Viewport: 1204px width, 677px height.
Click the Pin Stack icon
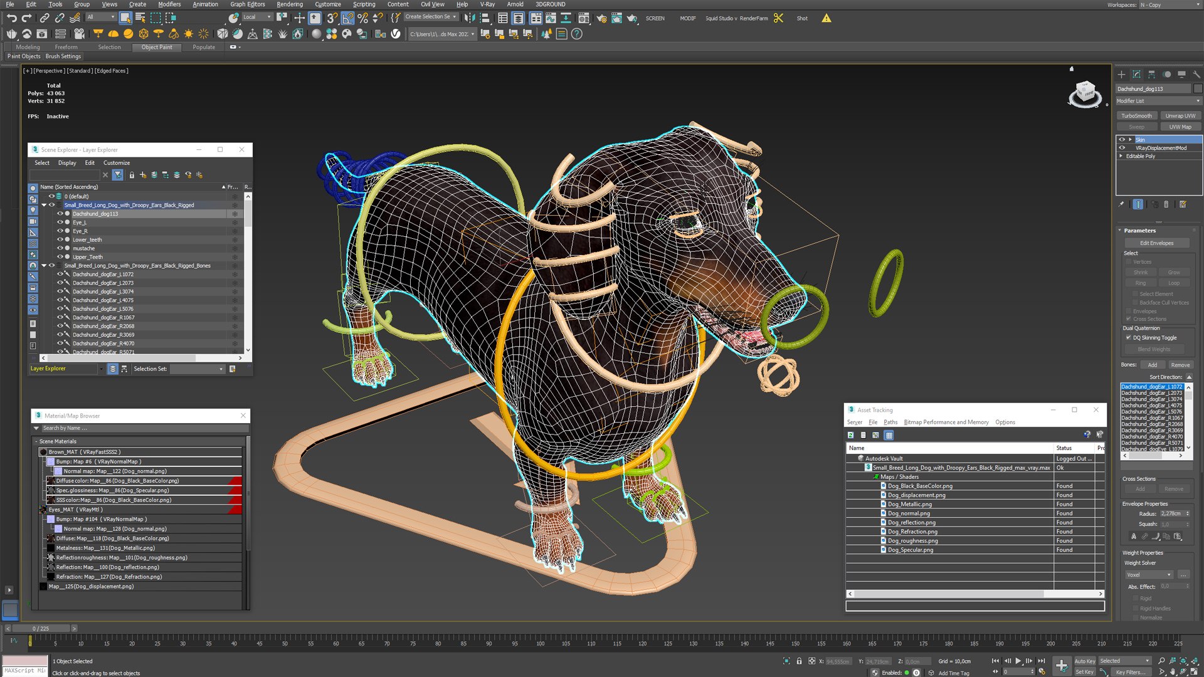pyautogui.click(x=1122, y=204)
